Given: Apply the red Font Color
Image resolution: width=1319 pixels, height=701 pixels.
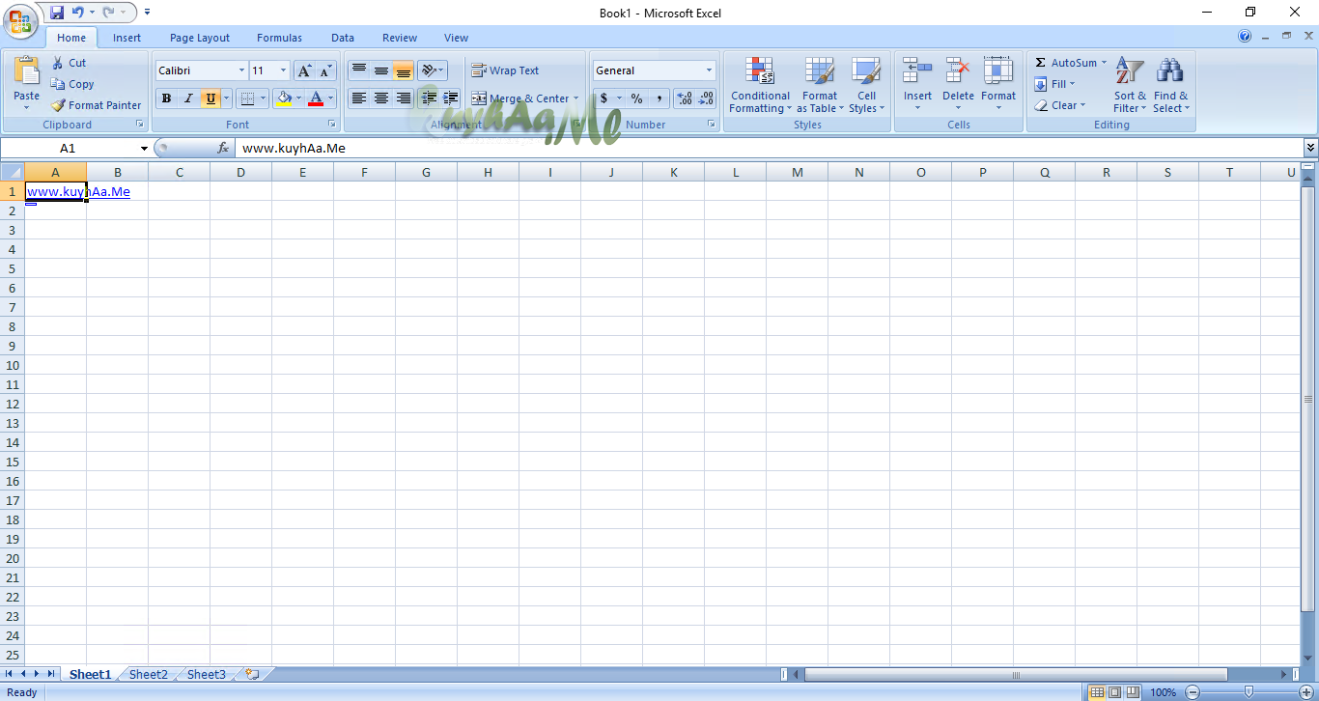Looking at the screenshot, I should [x=316, y=98].
